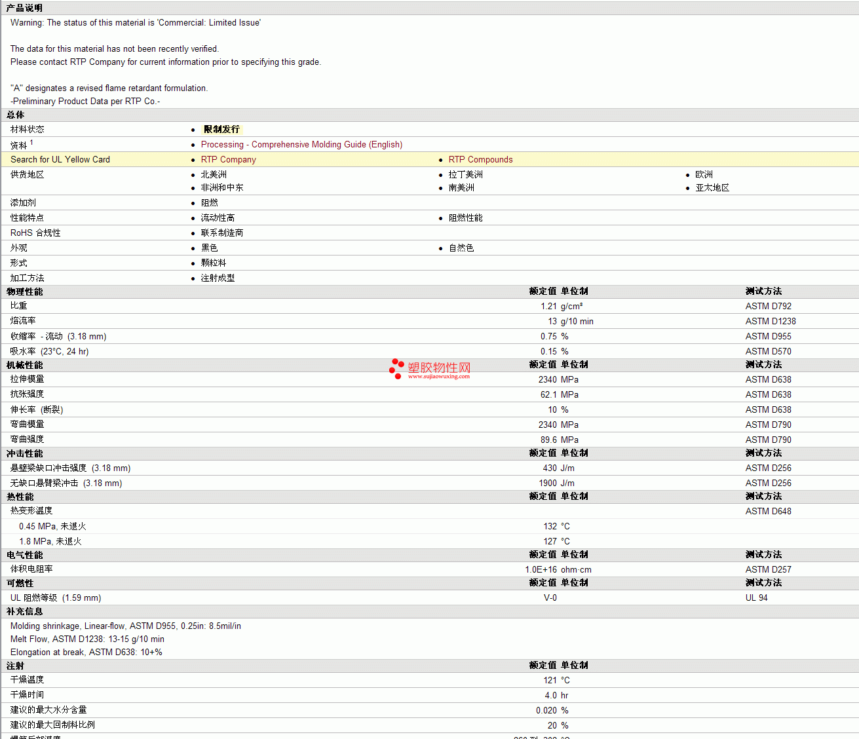This screenshot has height=739, width=859.
Task: Open the Processing - Comprehensive Molding Guide link
Action: [301, 145]
